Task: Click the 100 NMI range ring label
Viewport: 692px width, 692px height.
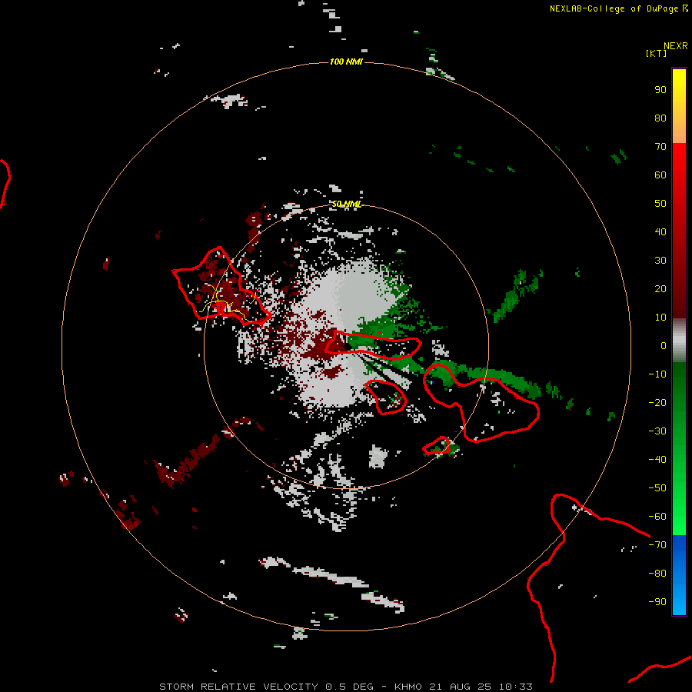Action: [x=346, y=62]
